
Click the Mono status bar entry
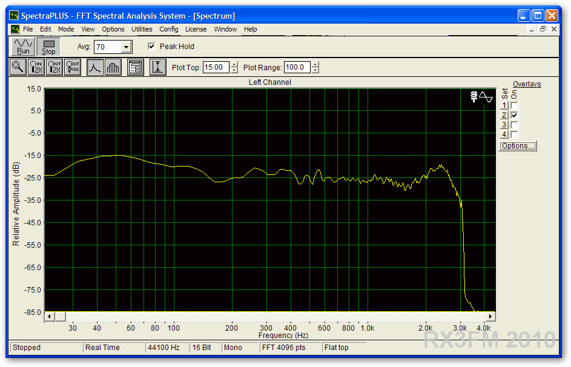(240, 348)
